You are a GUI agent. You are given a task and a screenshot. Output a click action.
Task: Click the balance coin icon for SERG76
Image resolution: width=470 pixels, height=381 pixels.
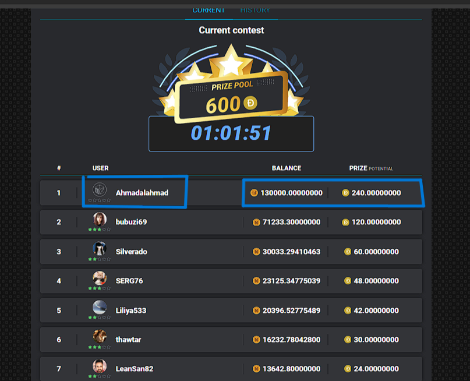[x=256, y=281]
